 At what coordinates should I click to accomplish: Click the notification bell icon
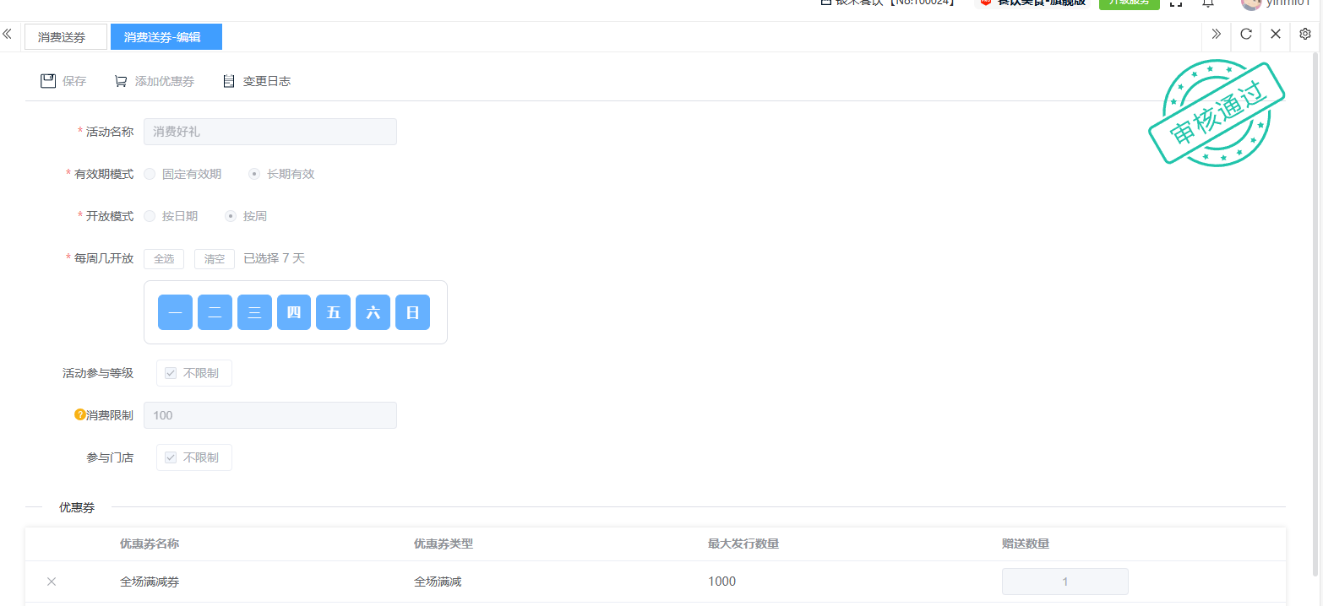tap(1208, 3)
